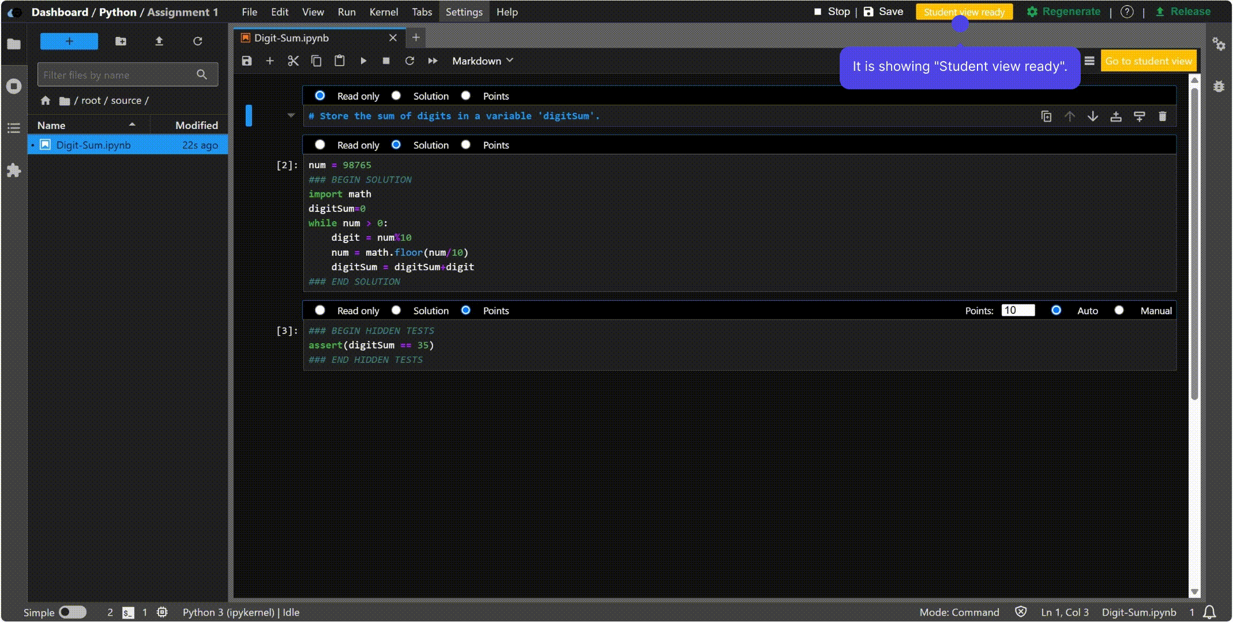
Task: Click into the Points value field
Action: (1018, 310)
